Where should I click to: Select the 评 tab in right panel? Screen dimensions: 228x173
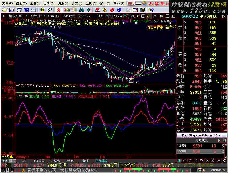click(218, 160)
